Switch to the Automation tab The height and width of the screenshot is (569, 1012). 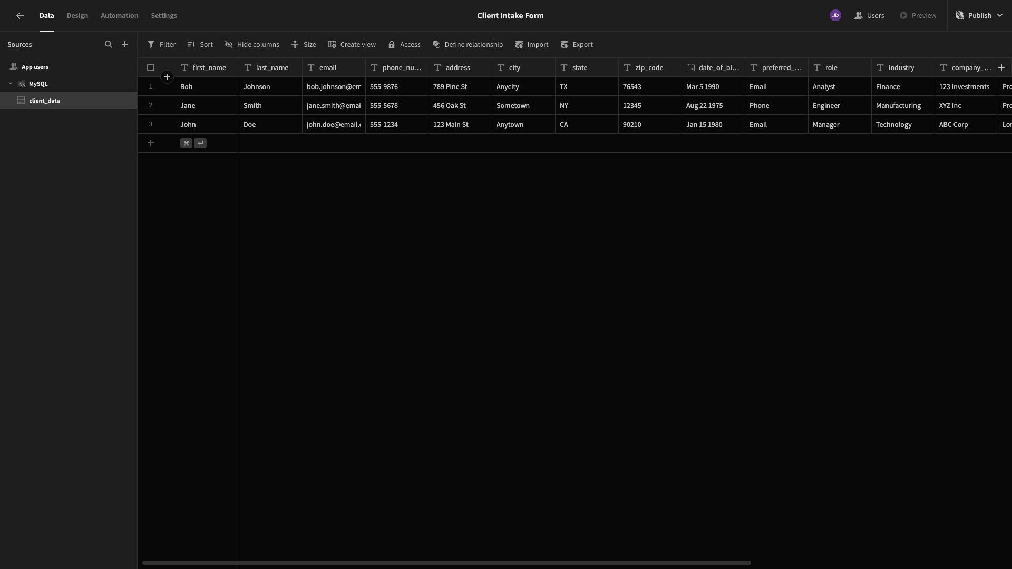click(120, 16)
